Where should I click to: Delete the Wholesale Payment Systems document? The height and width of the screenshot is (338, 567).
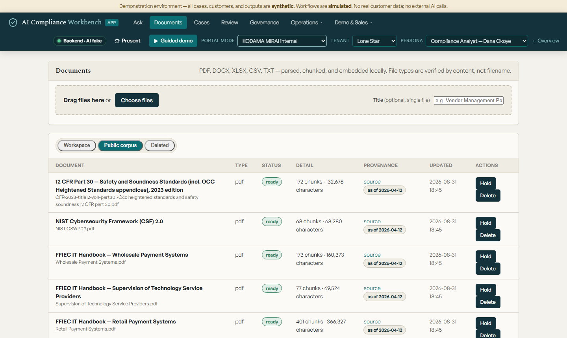[x=488, y=269]
